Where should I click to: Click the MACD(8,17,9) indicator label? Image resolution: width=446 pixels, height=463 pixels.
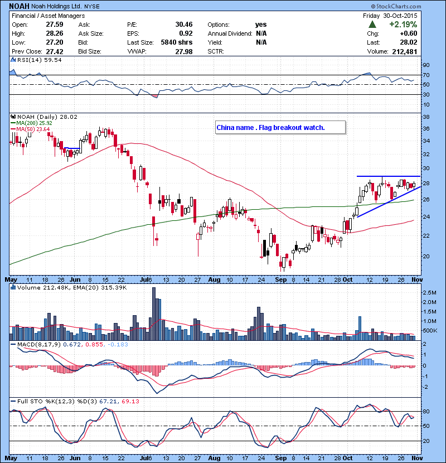(39, 344)
